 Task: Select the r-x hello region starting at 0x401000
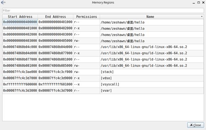(103, 28)
